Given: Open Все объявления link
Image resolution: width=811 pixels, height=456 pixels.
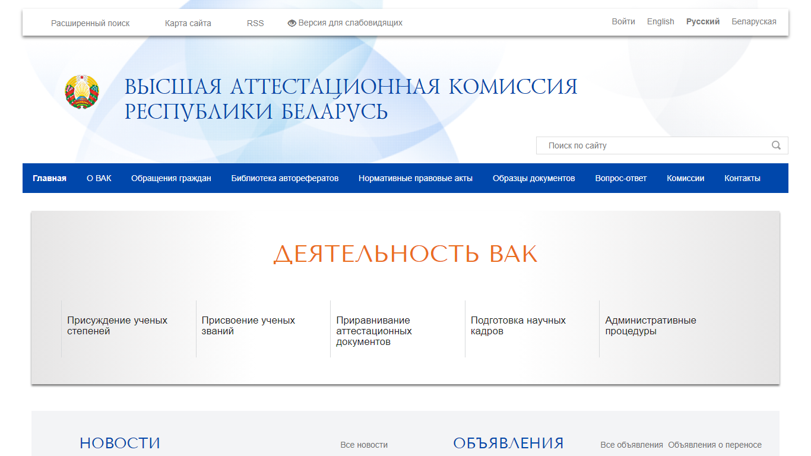Looking at the screenshot, I should pos(632,445).
